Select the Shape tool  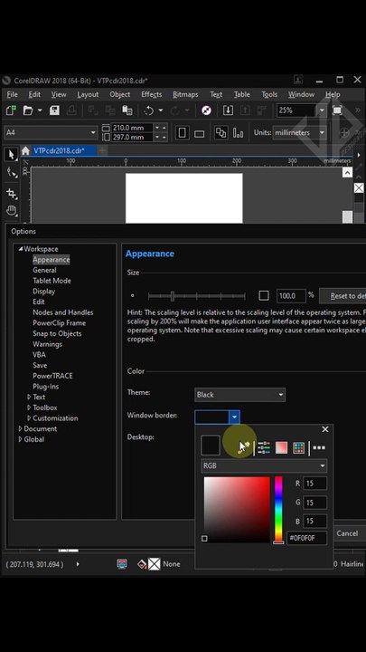11,173
